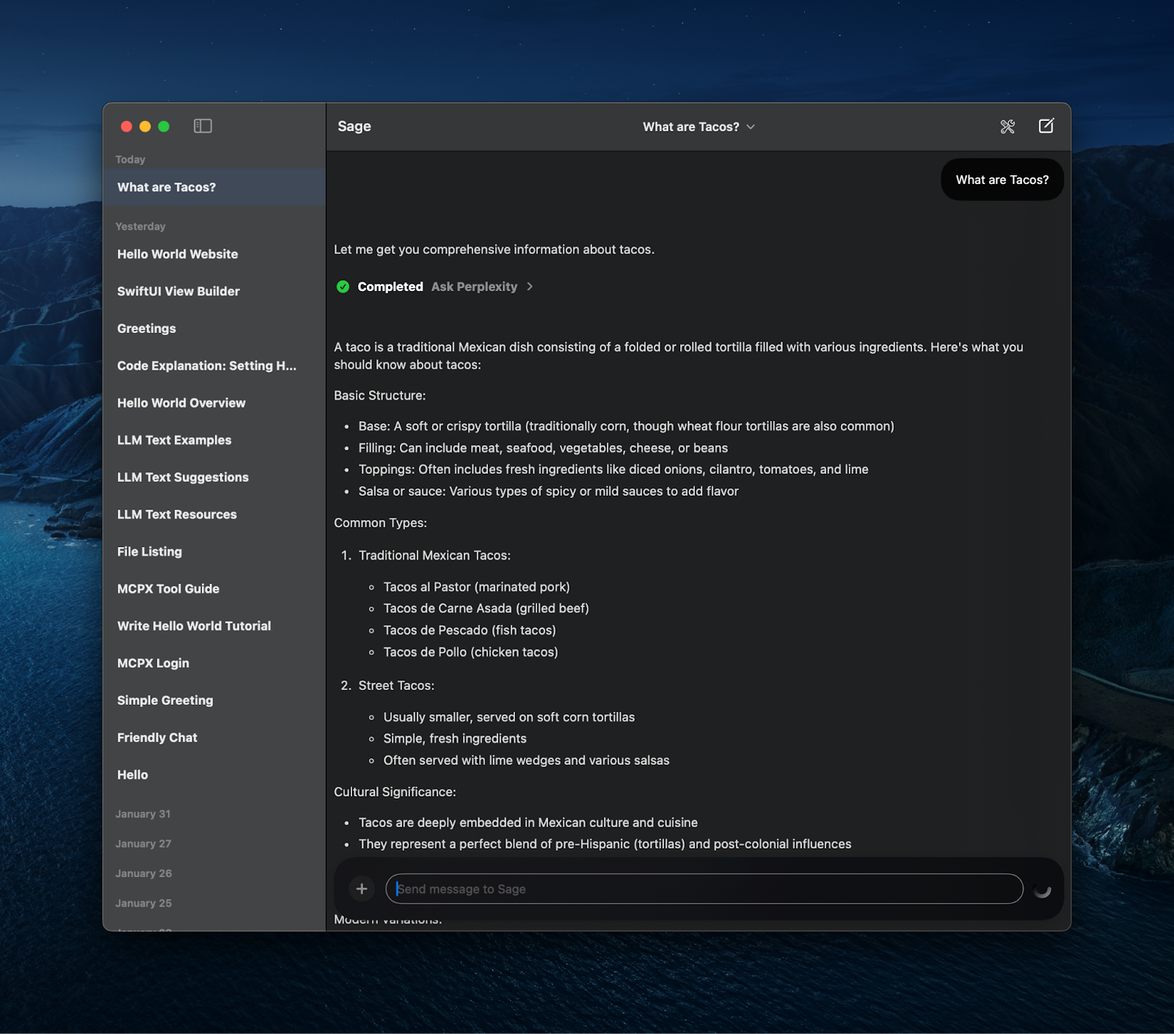Image resolution: width=1174 pixels, height=1034 pixels.
Task: Click the Traditional Mexican Tacos: heading
Action: (x=434, y=555)
